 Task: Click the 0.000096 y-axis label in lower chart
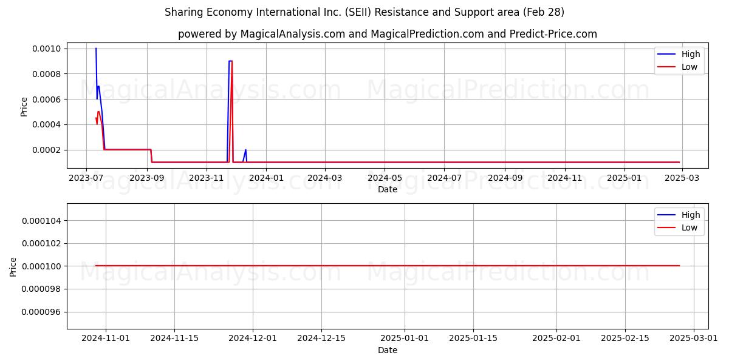[x=42, y=312]
